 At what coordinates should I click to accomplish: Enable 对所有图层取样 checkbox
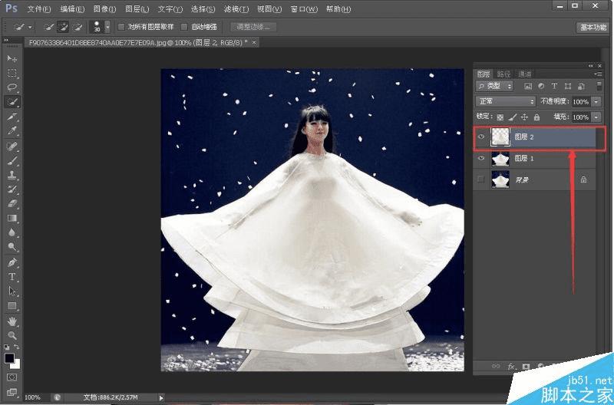[x=121, y=27]
